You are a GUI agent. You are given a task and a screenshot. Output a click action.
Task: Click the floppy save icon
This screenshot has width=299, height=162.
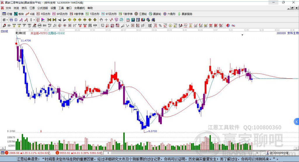[x=143, y=20]
